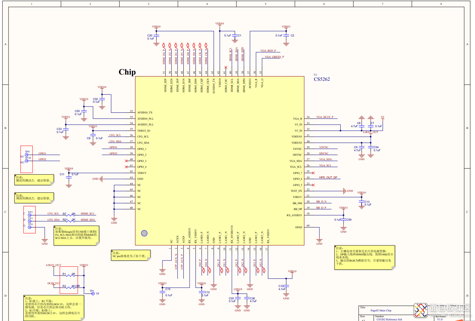The height and width of the screenshot is (321, 475).
Task: Click the VGA_GREEN_P net label
Action: click(274, 57)
